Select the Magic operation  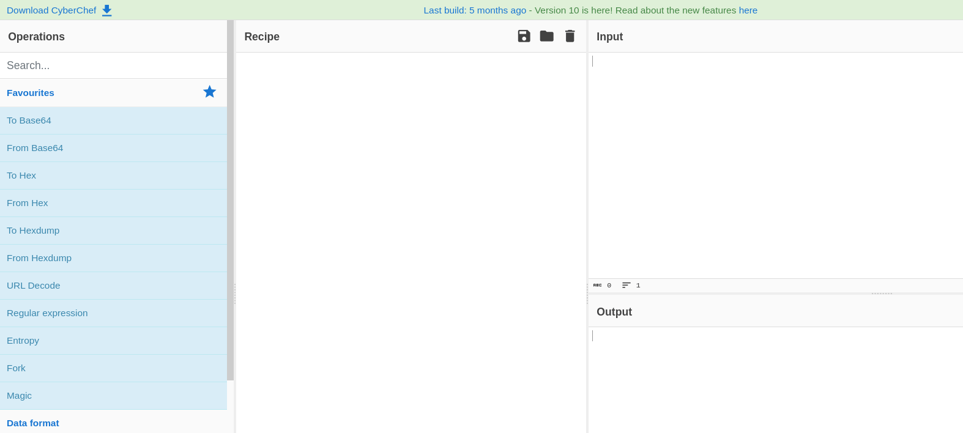coord(113,396)
